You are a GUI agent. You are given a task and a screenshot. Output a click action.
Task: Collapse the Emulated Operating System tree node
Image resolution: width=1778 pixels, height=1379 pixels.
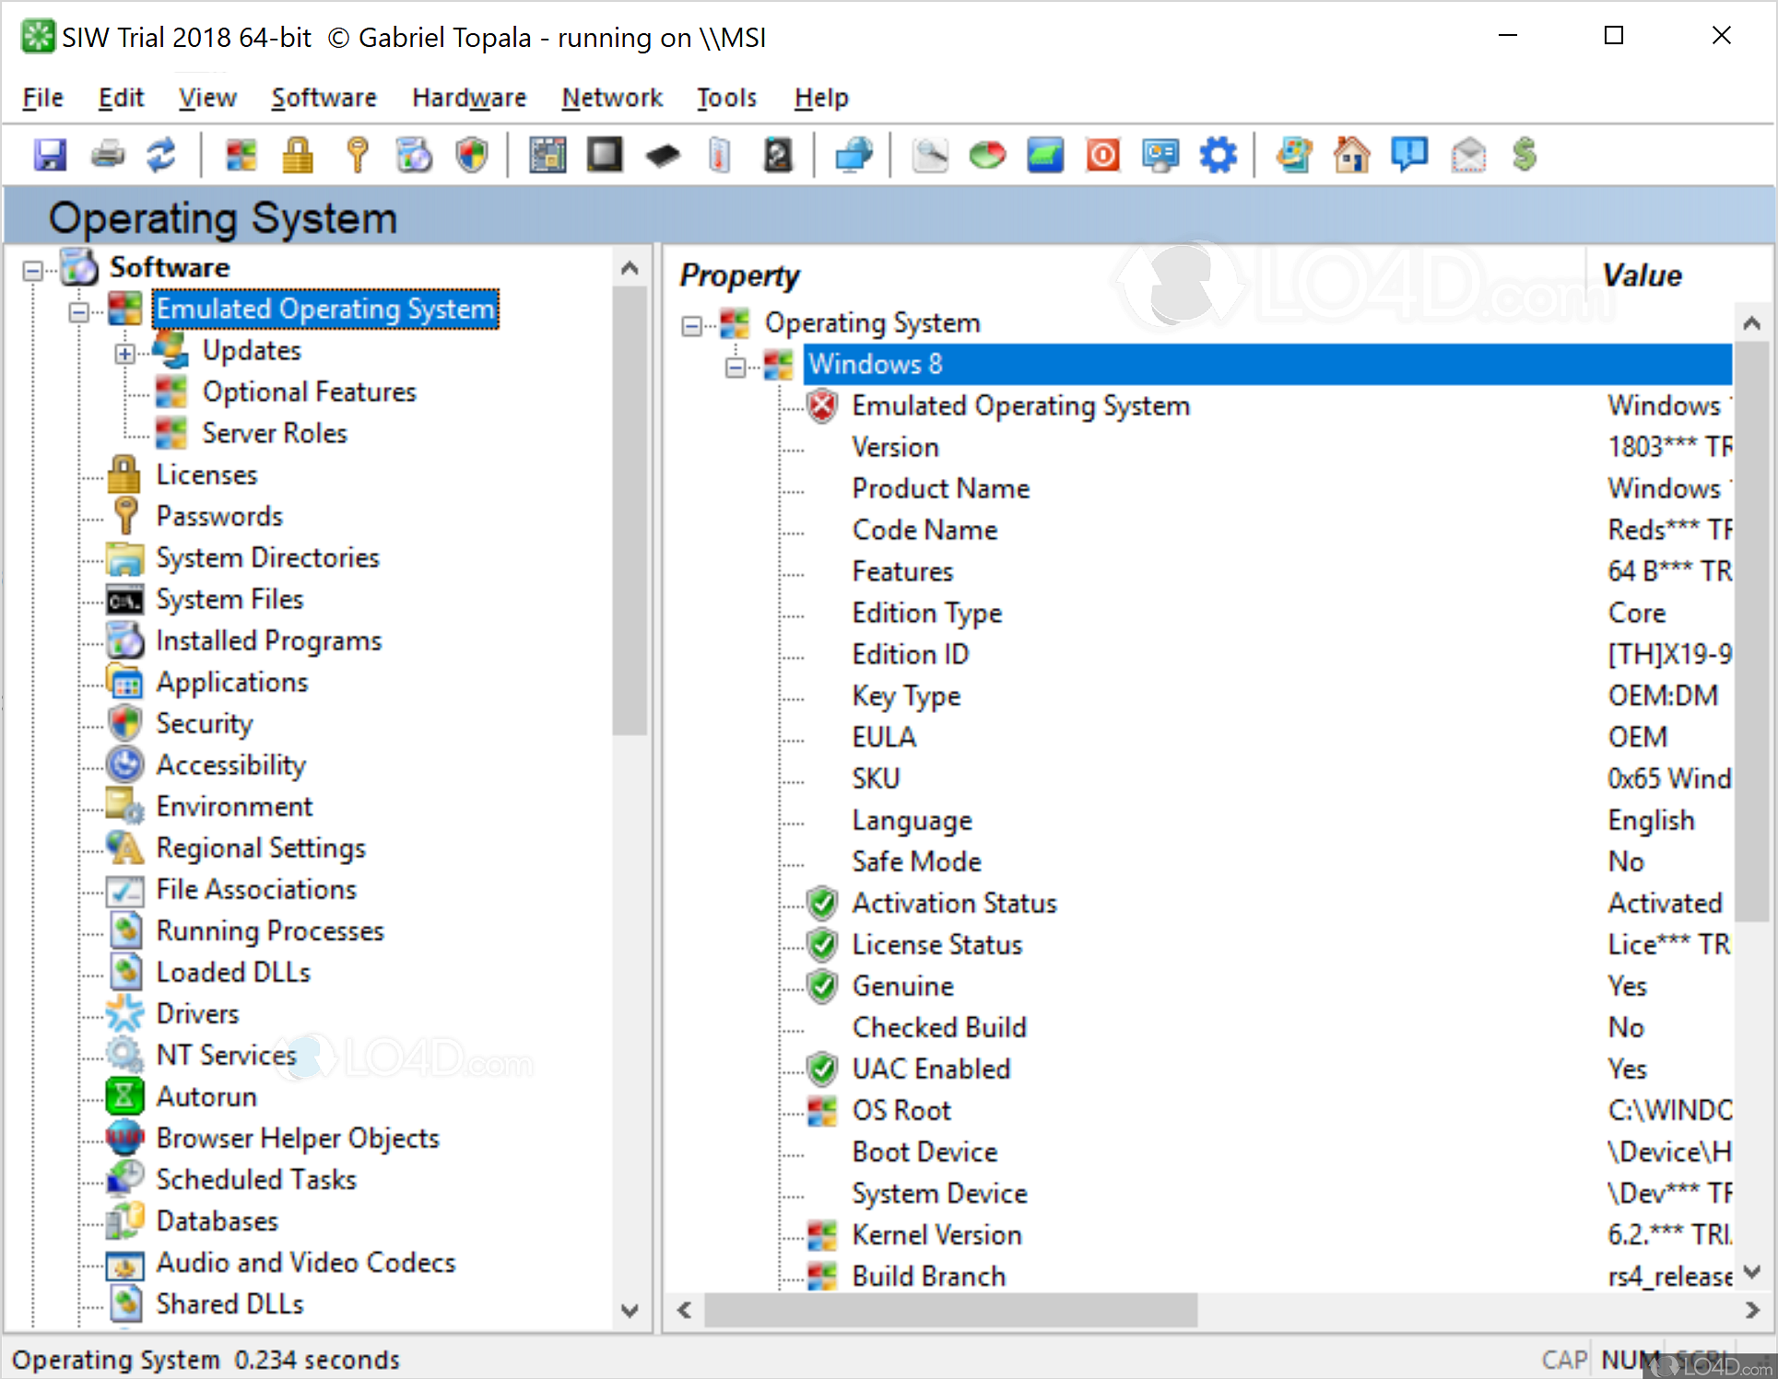79,311
